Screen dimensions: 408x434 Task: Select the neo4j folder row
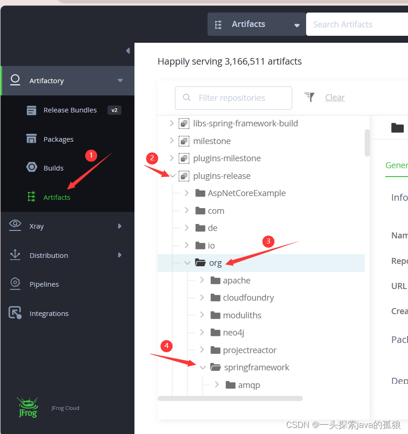tap(261, 332)
